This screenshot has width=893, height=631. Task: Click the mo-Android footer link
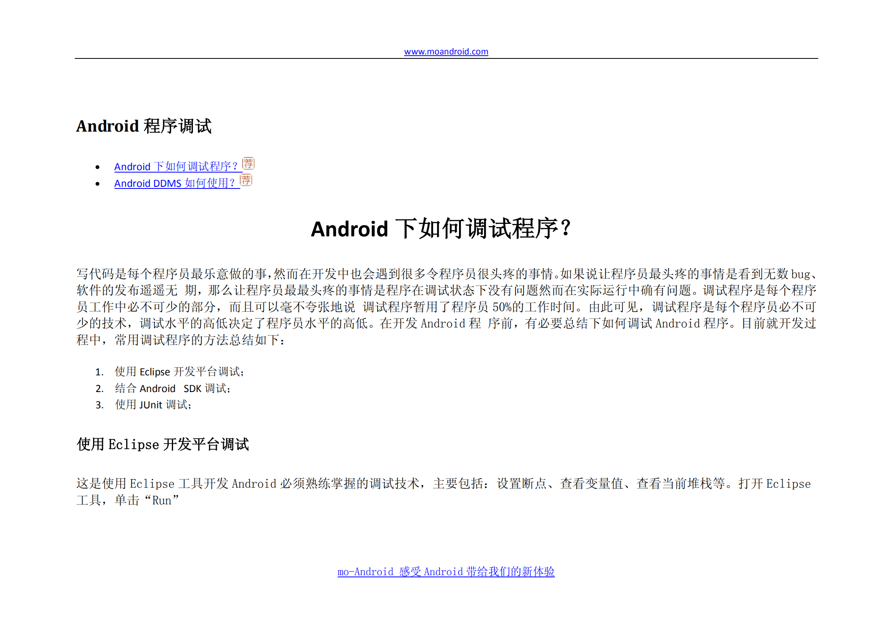tap(446, 572)
